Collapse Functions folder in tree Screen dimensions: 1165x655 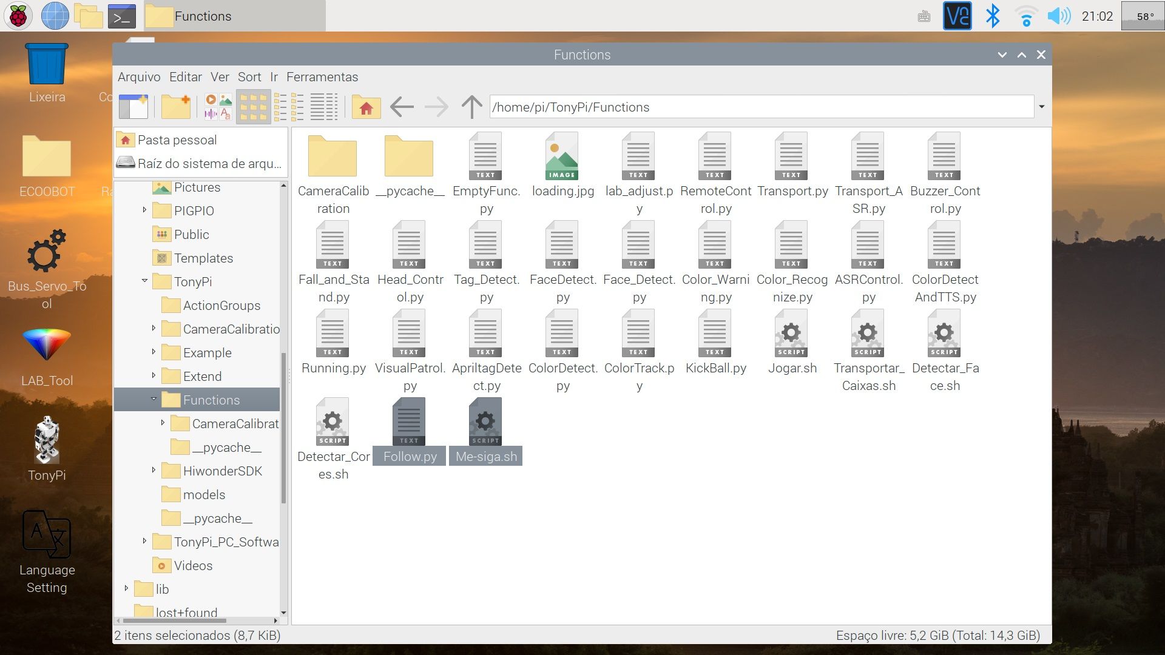(x=154, y=399)
